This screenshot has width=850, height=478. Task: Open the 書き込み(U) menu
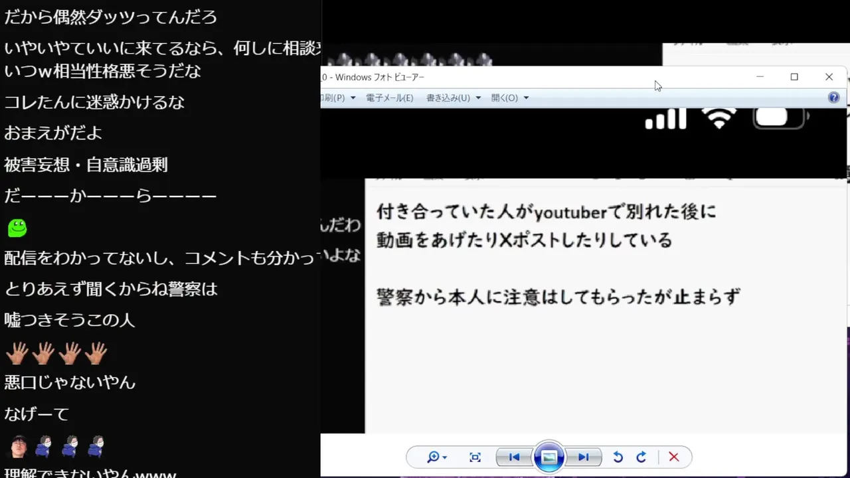coord(454,98)
